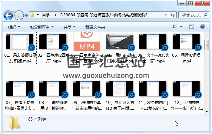Change view using the view icon
212x134 pixels.
point(175,27)
